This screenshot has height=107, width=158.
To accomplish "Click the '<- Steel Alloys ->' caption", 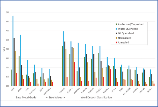I will click(55, 98).
